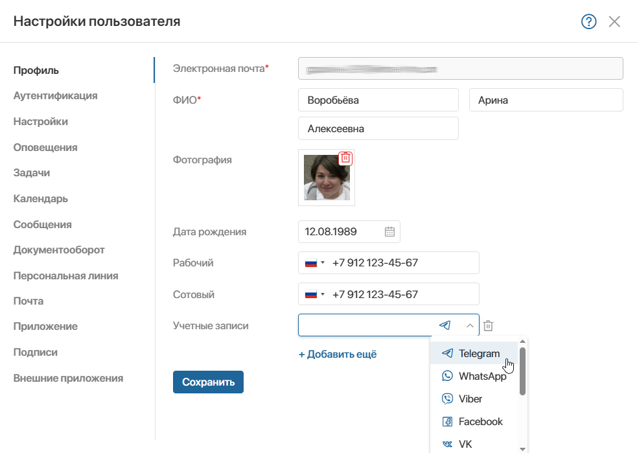Select WhatsApp from the account list
The height and width of the screenshot is (453, 637).
click(x=475, y=377)
